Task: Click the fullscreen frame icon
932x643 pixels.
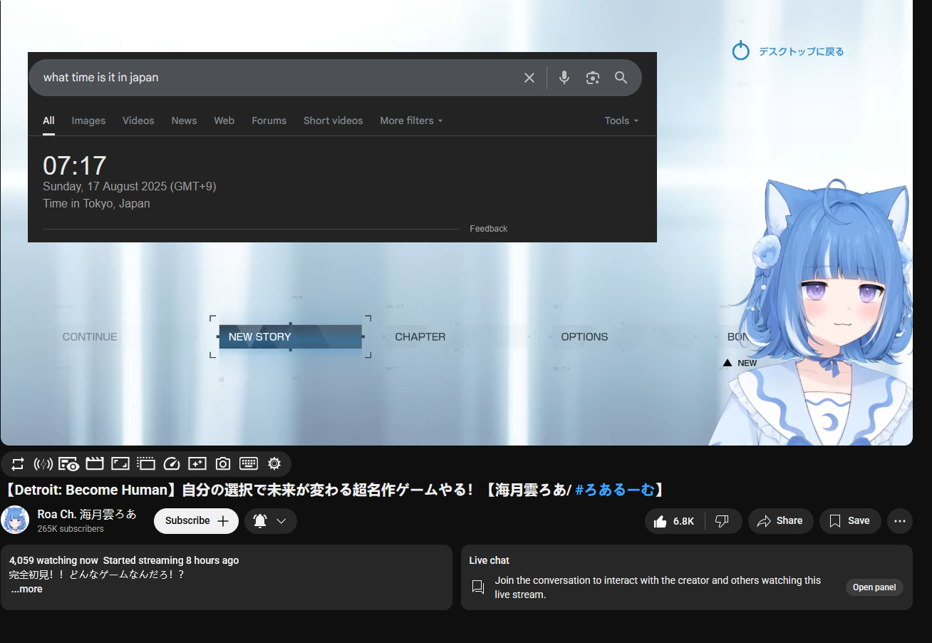Action: [120, 464]
